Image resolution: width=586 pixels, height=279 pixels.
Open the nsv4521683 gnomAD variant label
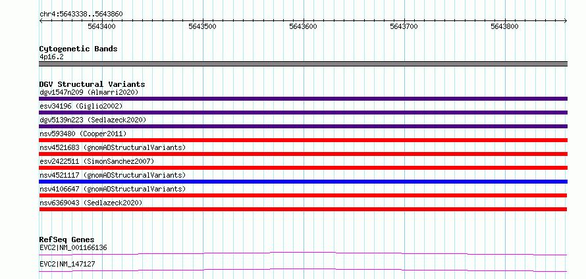[x=113, y=147]
